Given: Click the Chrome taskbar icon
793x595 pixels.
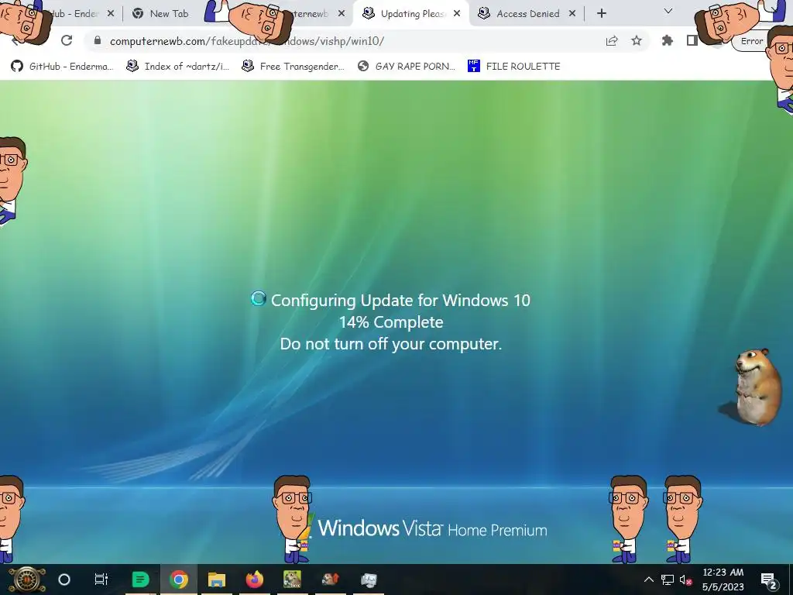Looking at the screenshot, I should [x=179, y=580].
